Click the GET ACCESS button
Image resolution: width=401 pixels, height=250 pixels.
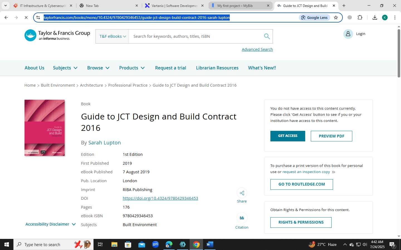coord(288,136)
